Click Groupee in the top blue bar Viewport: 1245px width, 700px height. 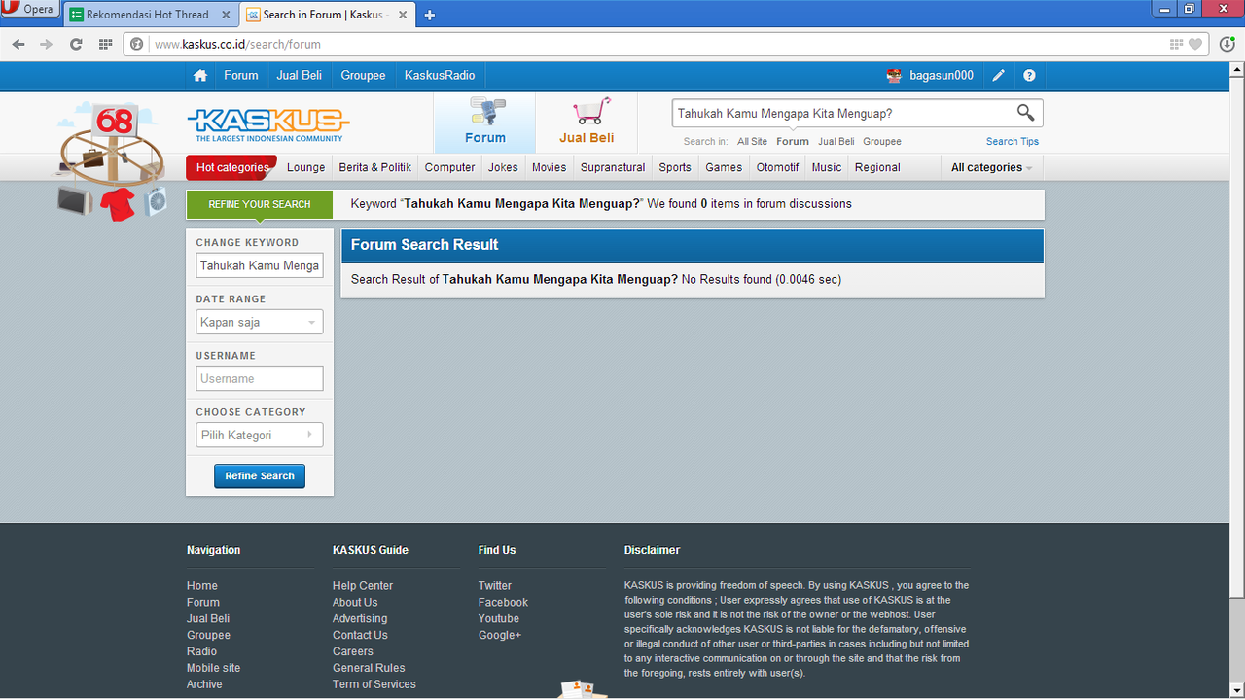tap(363, 76)
